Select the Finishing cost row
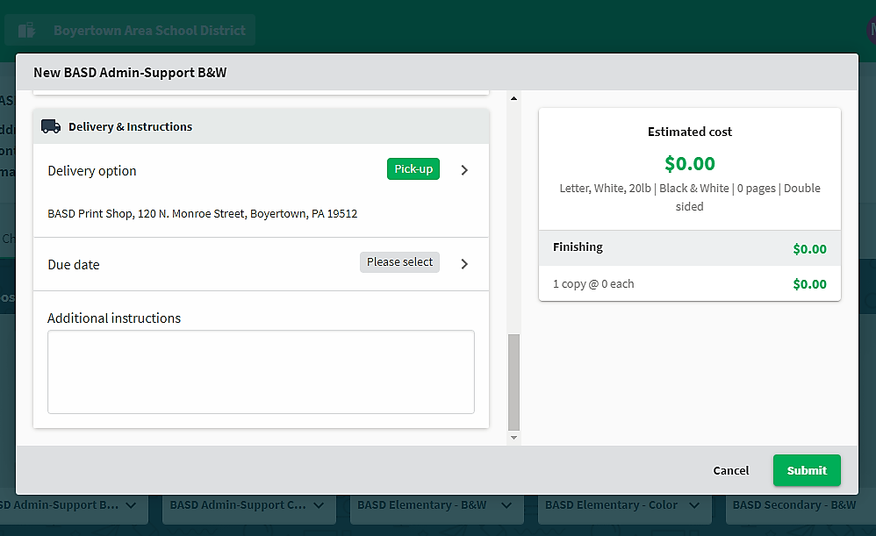Image resolution: width=876 pixels, height=536 pixels. [x=689, y=248]
